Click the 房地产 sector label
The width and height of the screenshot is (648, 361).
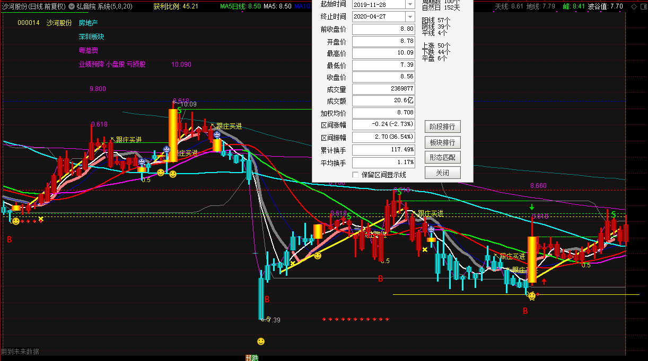click(88, 23)
